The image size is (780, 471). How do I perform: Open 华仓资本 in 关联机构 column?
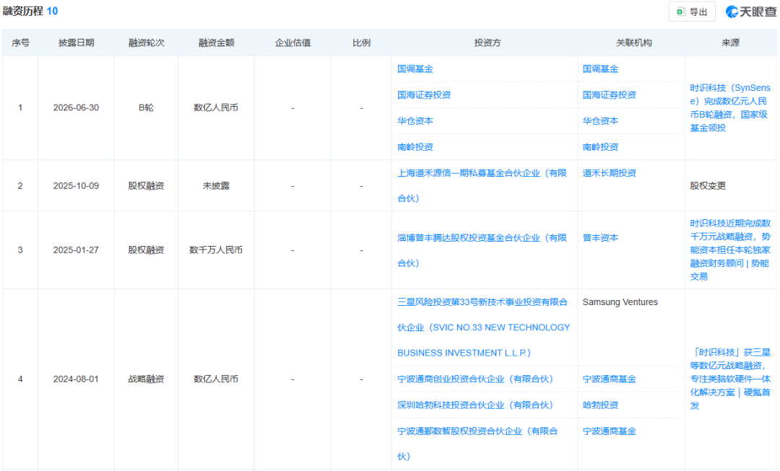[x=600, y=120]
